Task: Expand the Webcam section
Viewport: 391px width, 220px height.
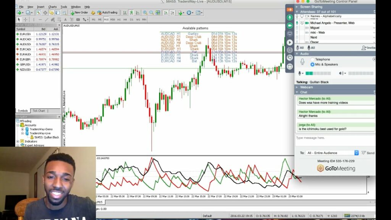Action: [x=297, y=87]
